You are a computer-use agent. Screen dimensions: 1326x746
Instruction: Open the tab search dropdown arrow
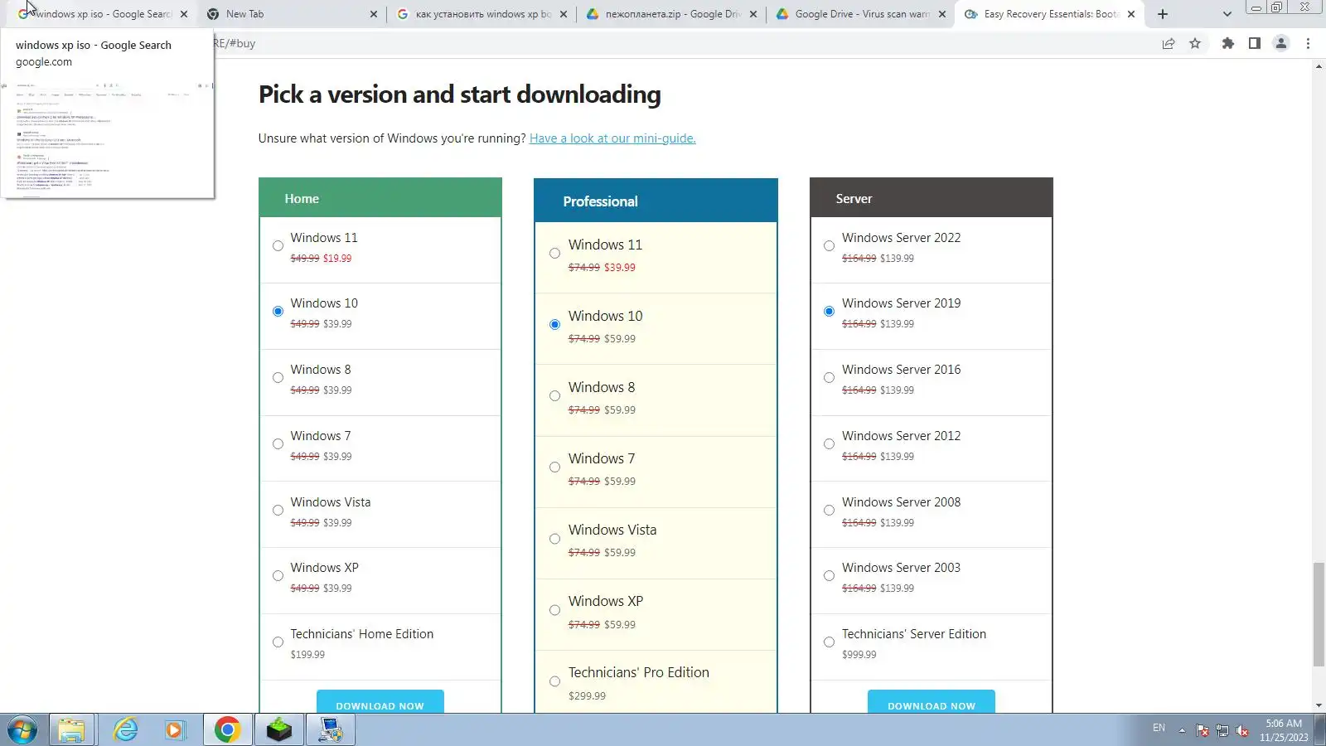[x=1227, y=14]
